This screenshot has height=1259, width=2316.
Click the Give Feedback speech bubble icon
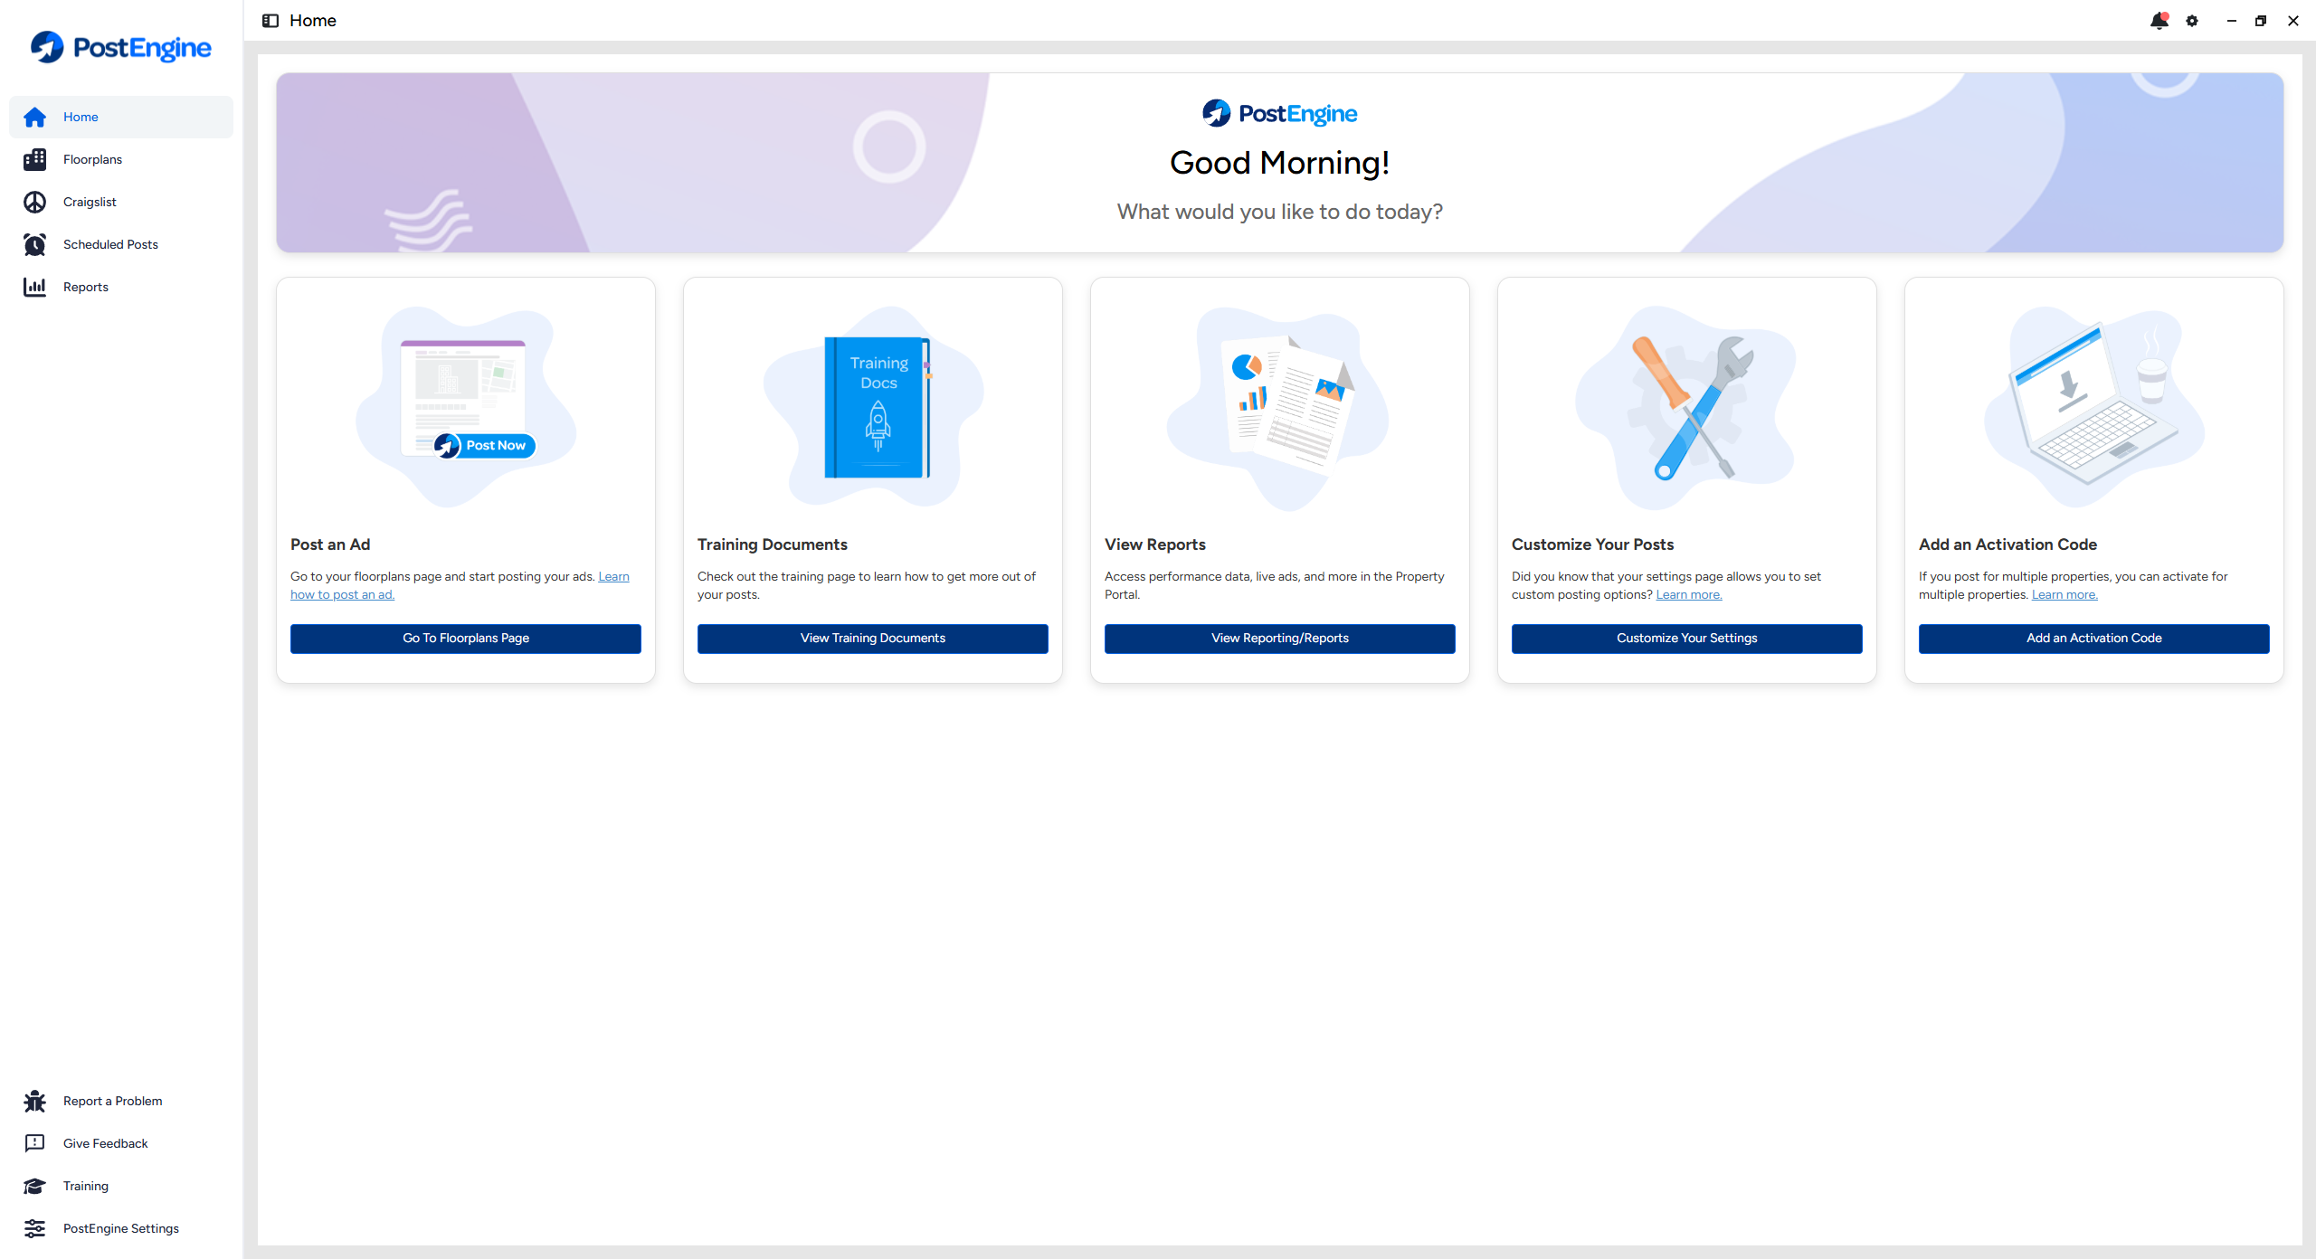tap(35, 1143)
